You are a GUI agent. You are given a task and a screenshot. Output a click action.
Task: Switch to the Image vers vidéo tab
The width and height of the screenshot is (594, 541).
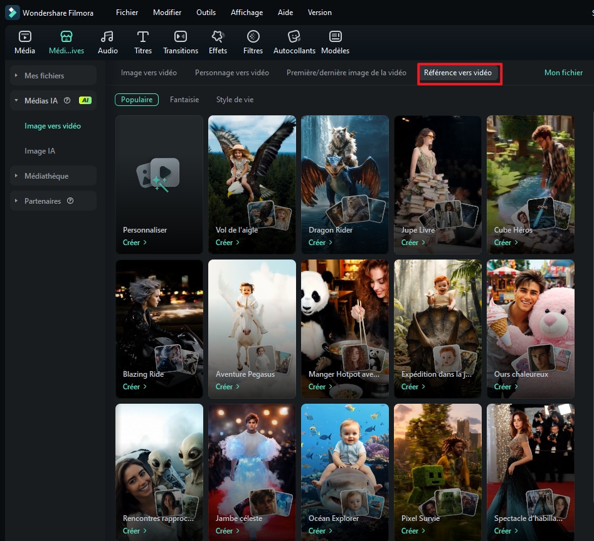pos(149,73)
